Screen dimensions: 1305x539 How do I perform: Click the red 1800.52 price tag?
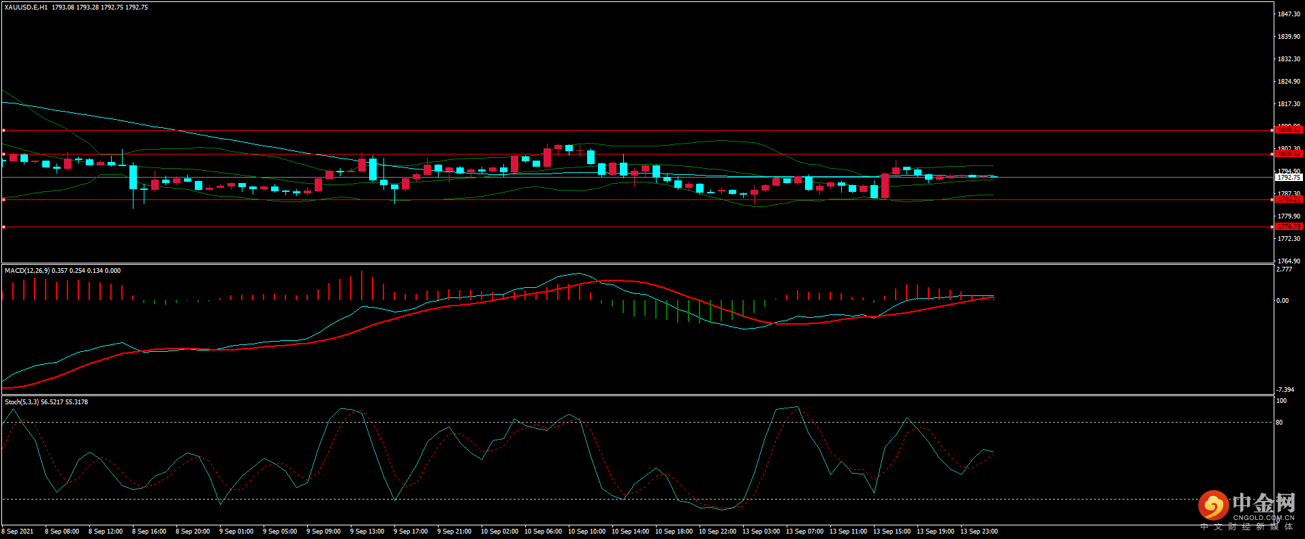[1288, 154]
